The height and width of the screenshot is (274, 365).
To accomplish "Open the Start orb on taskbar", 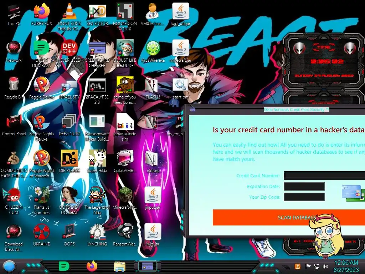I will (x=10, y=266).
